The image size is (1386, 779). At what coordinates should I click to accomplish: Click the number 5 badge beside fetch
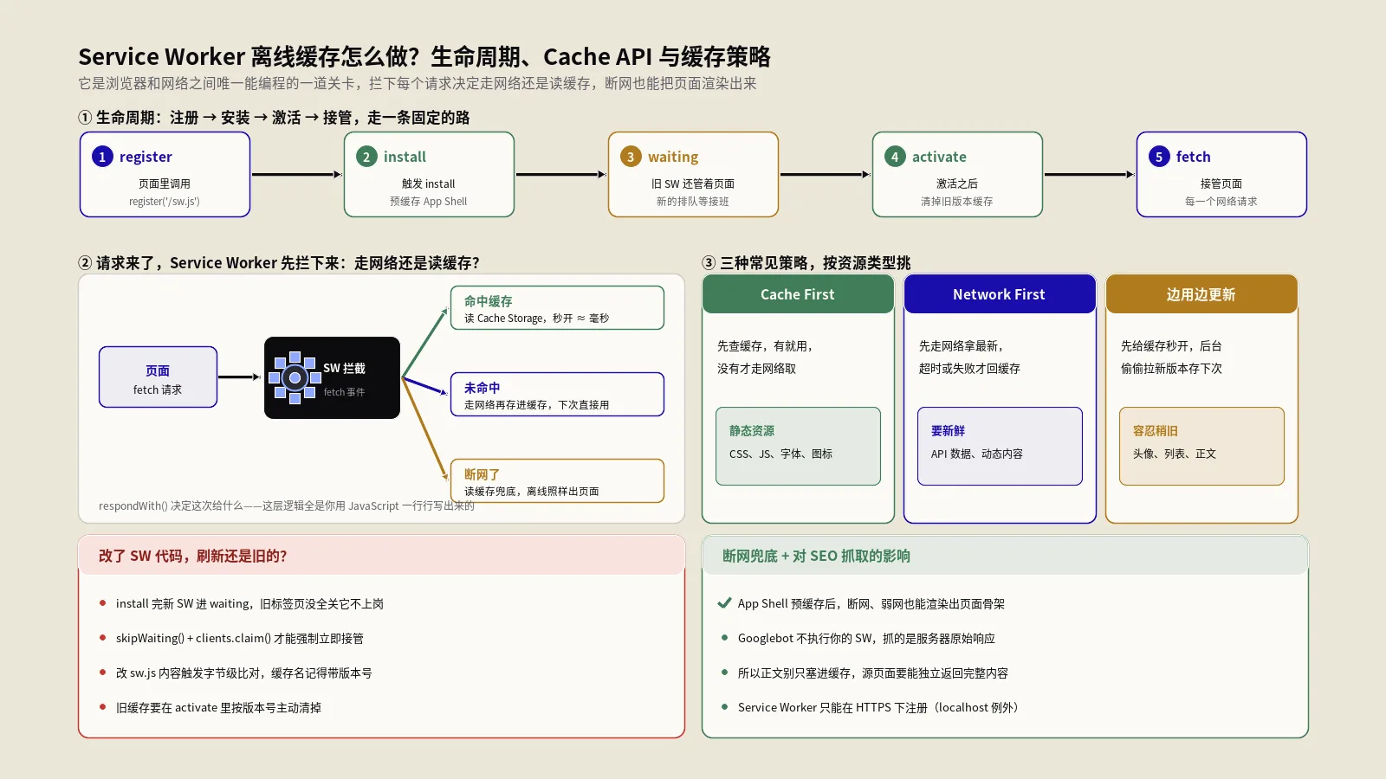click(1159, 157)
